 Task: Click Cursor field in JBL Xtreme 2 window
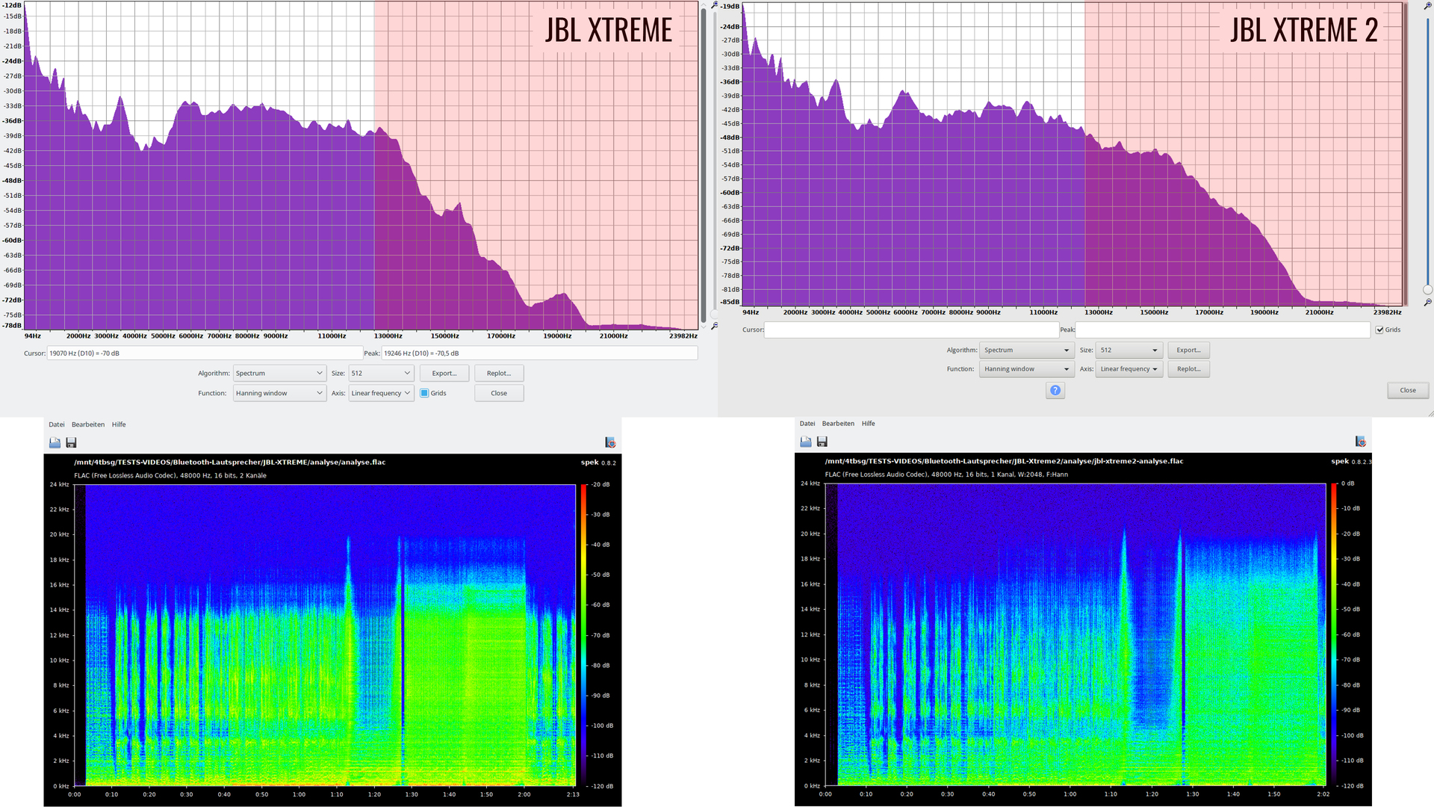[x=911, y=330]
